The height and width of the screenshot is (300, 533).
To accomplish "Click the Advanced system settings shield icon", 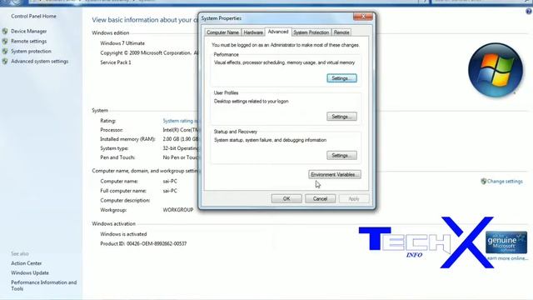I will pyautogui.click(x=5, y=61).
